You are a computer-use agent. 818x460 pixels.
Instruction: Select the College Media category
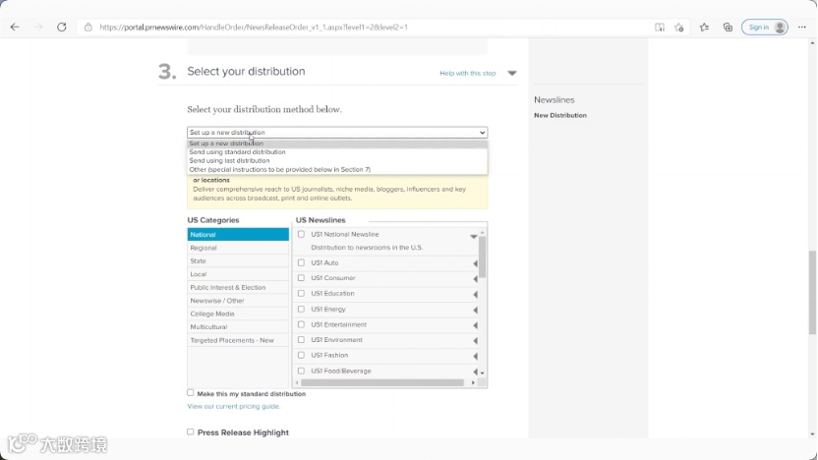(238, 314)
